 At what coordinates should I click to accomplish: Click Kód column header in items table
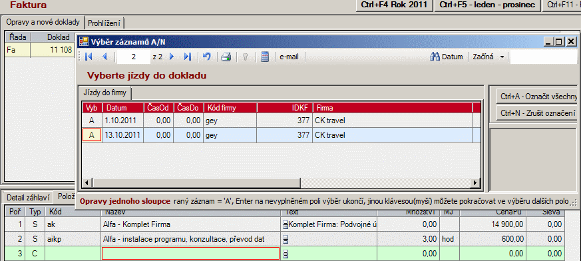[73, 212]
